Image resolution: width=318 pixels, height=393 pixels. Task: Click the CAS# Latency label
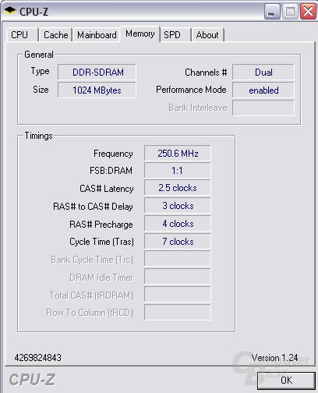pos(107,189)
